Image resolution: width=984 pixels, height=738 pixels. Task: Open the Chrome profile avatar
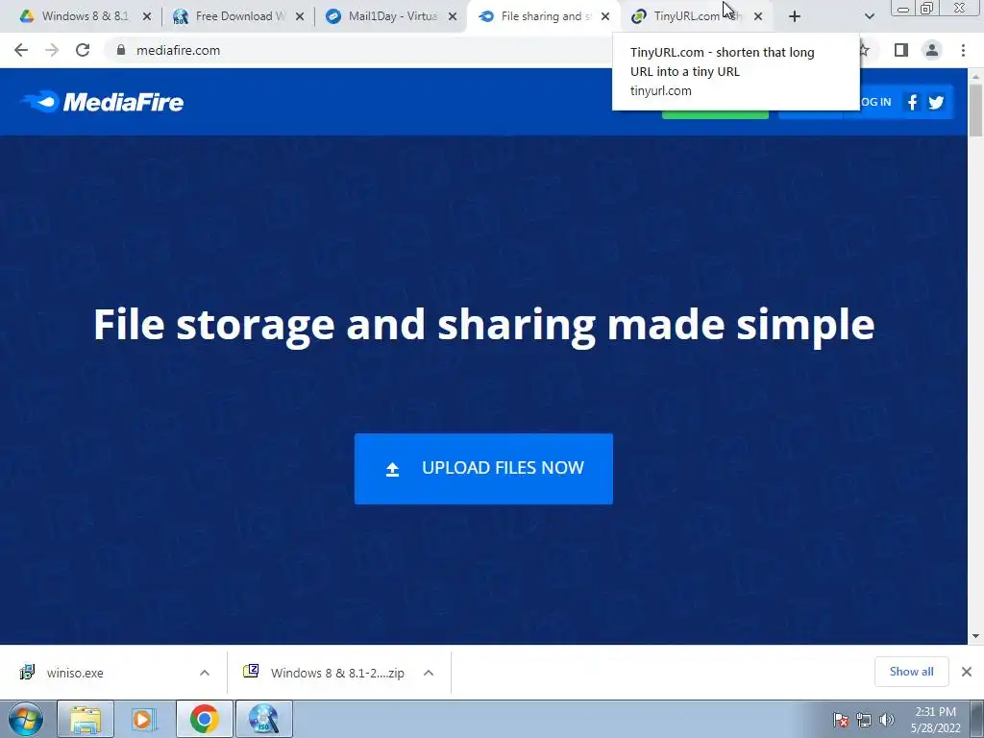click(932, 50)
